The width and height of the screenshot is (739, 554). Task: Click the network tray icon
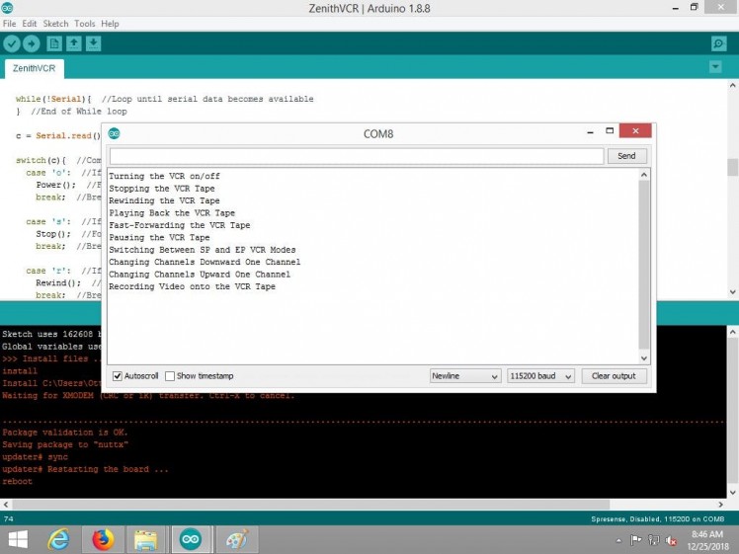[x=654, y=540]
